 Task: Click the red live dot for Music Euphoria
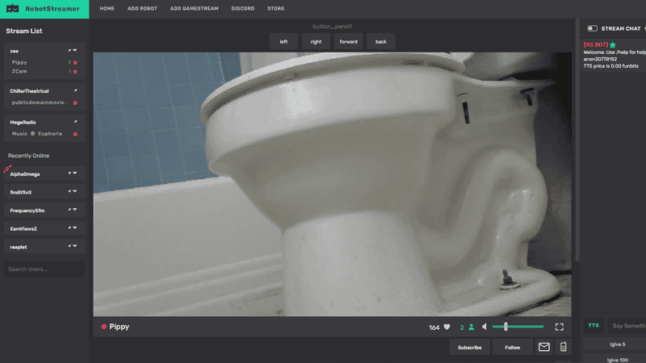75,134
